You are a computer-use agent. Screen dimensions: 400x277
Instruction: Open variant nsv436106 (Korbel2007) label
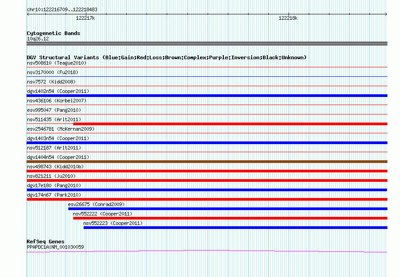tap(57, 101)
